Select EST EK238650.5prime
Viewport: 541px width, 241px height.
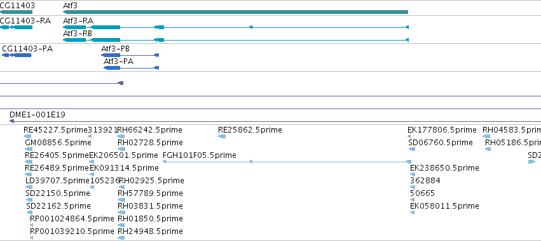444,167
